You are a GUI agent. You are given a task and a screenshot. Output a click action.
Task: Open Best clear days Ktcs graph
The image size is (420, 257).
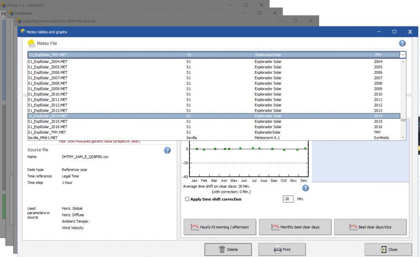370,227
